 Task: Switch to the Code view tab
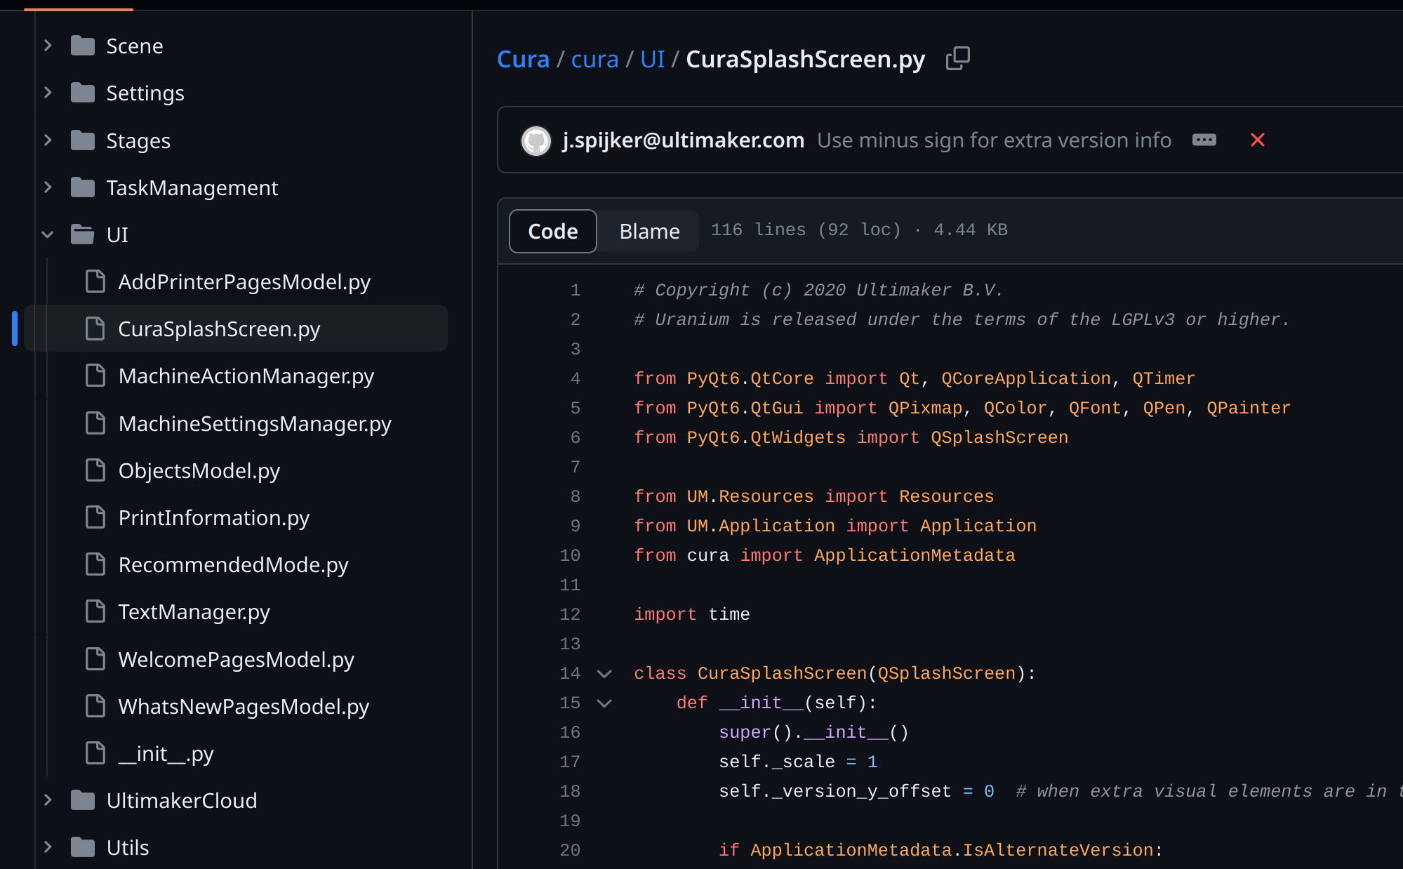tap(553, 231)
